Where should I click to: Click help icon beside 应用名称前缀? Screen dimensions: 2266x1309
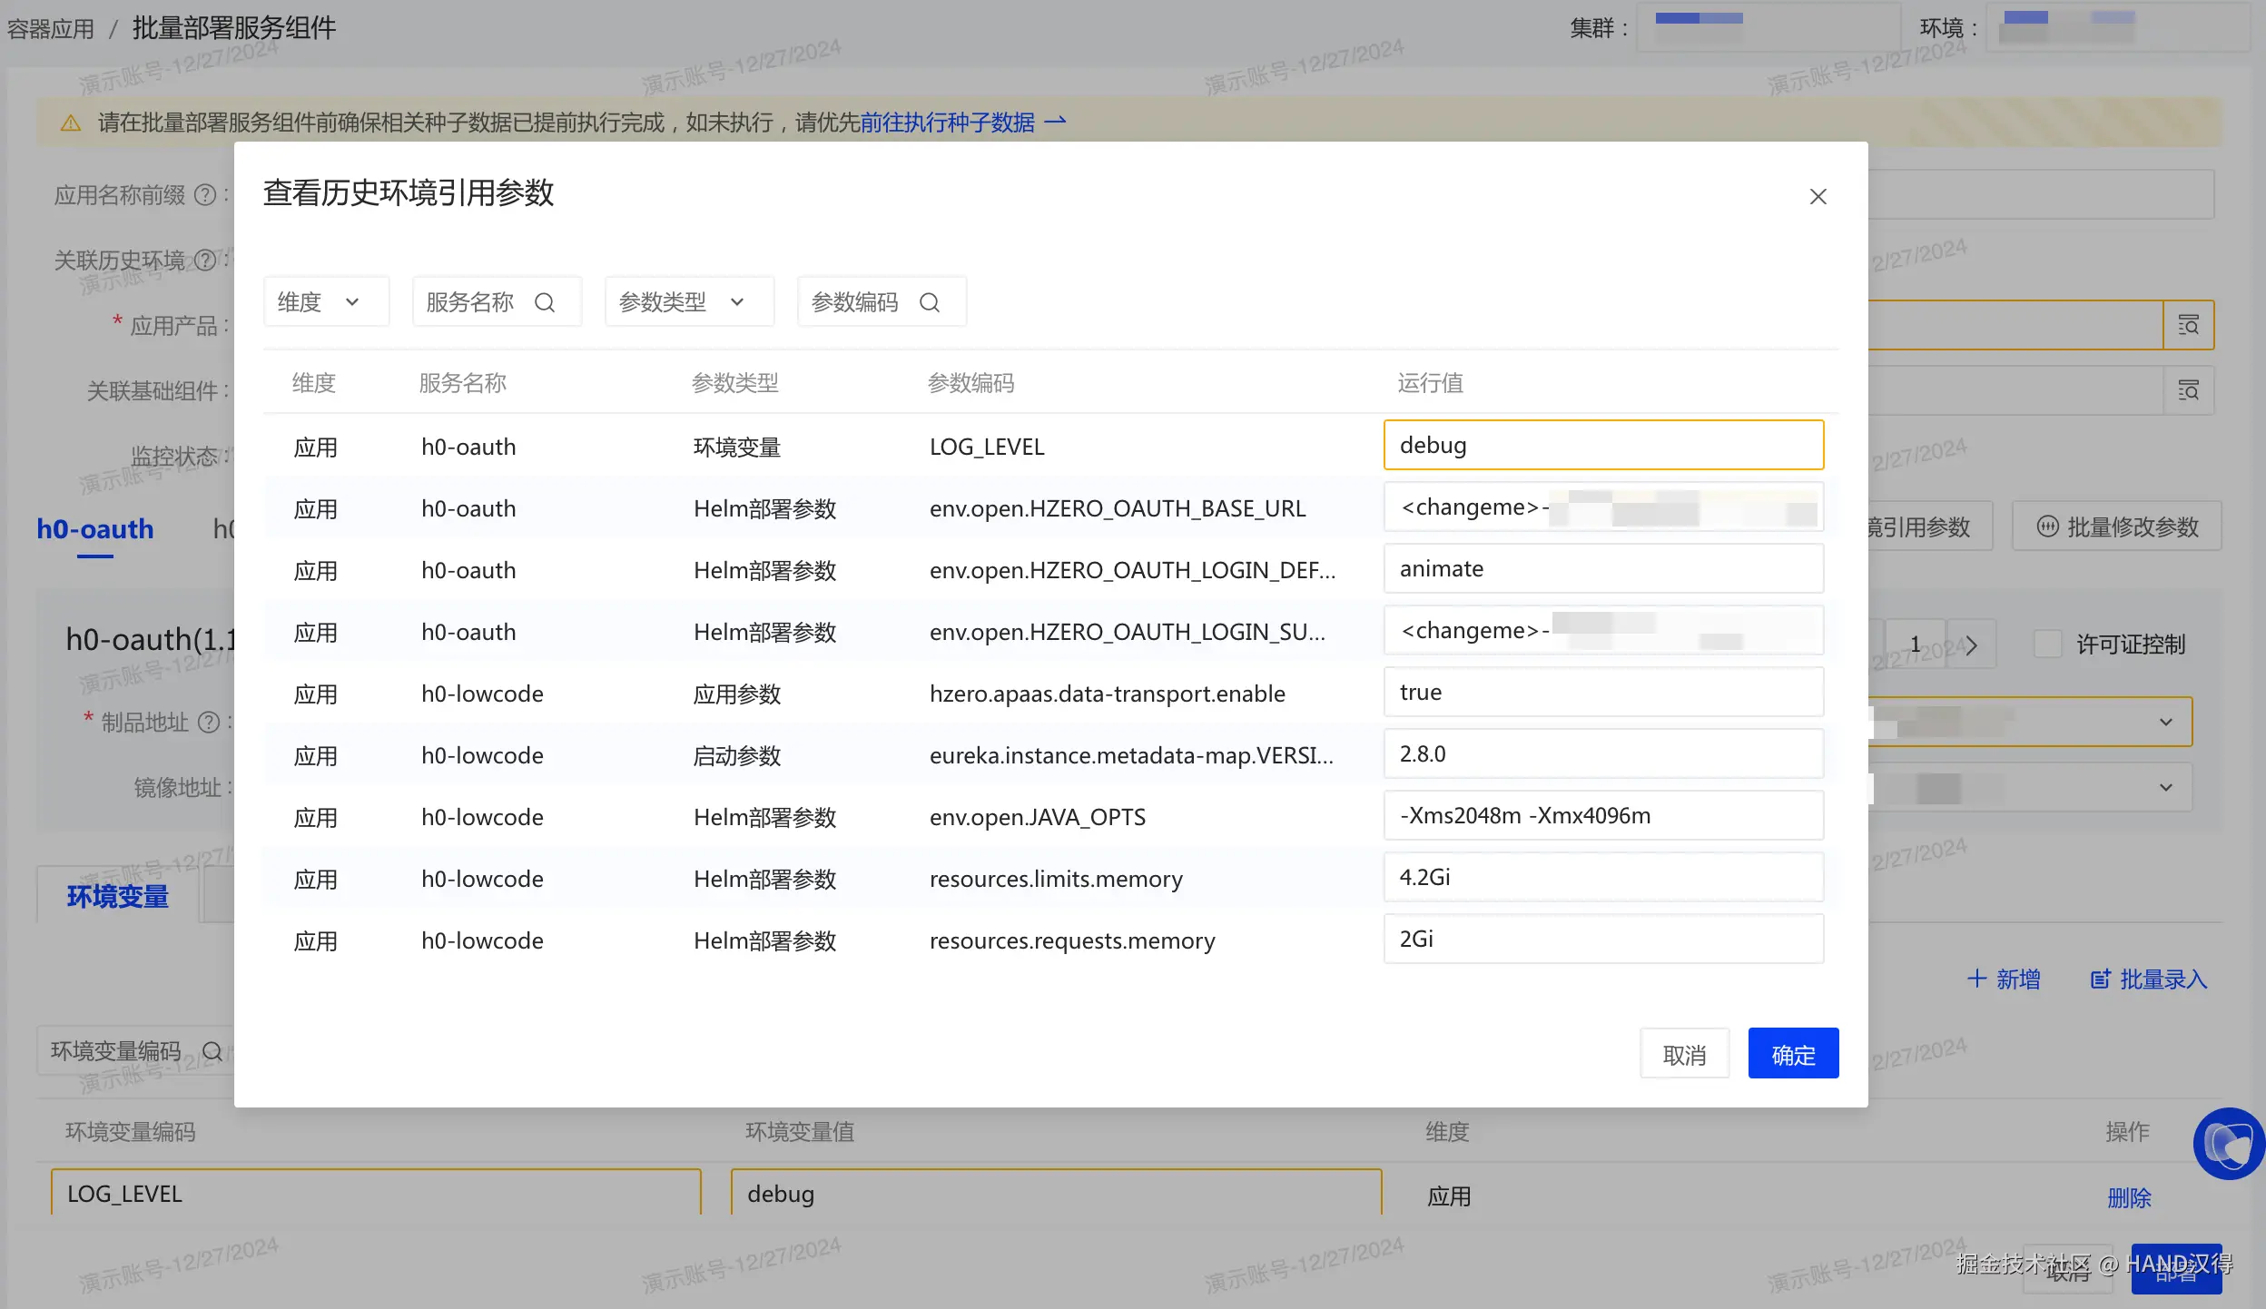coord(206,195)
